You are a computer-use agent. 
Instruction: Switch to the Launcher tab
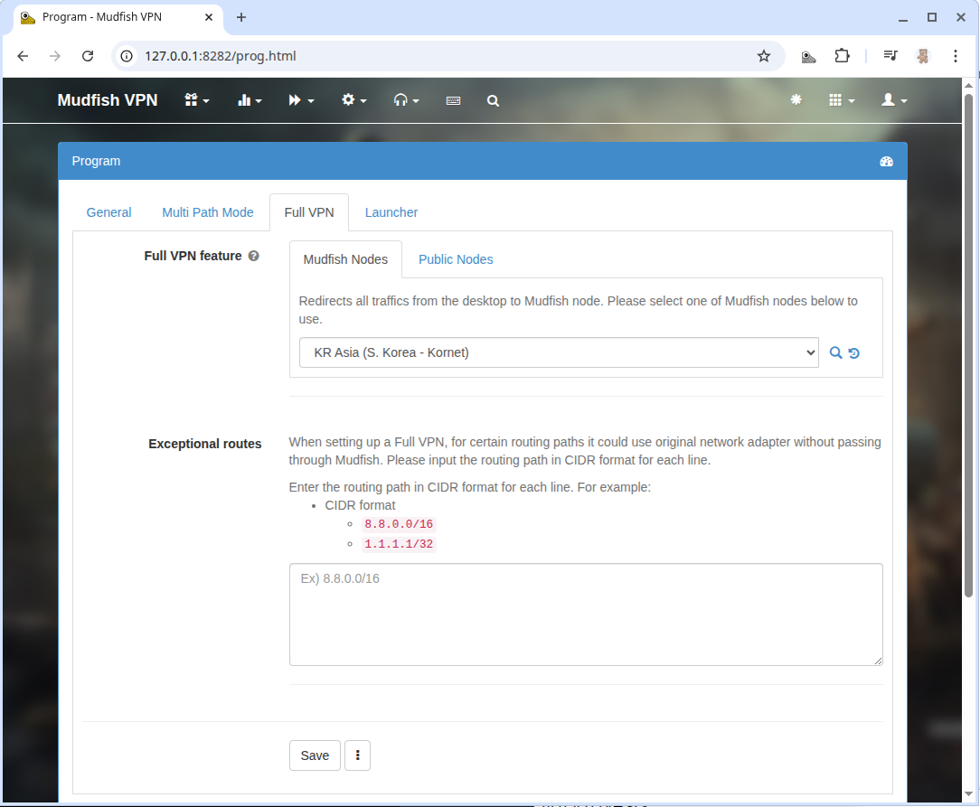click(x=391, y=212)
